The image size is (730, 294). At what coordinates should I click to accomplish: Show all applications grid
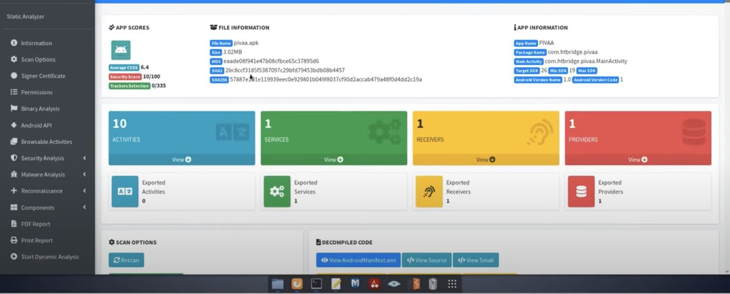click(x=452, y=284)
